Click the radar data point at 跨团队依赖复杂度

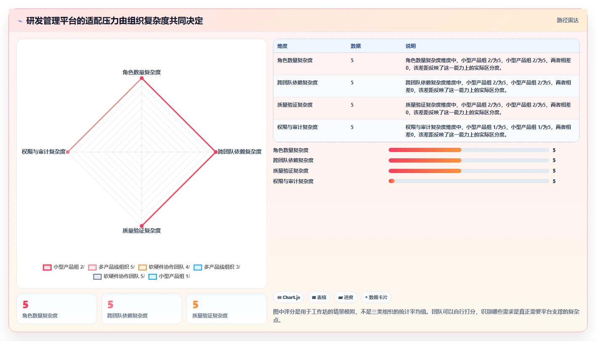point(215,152)
